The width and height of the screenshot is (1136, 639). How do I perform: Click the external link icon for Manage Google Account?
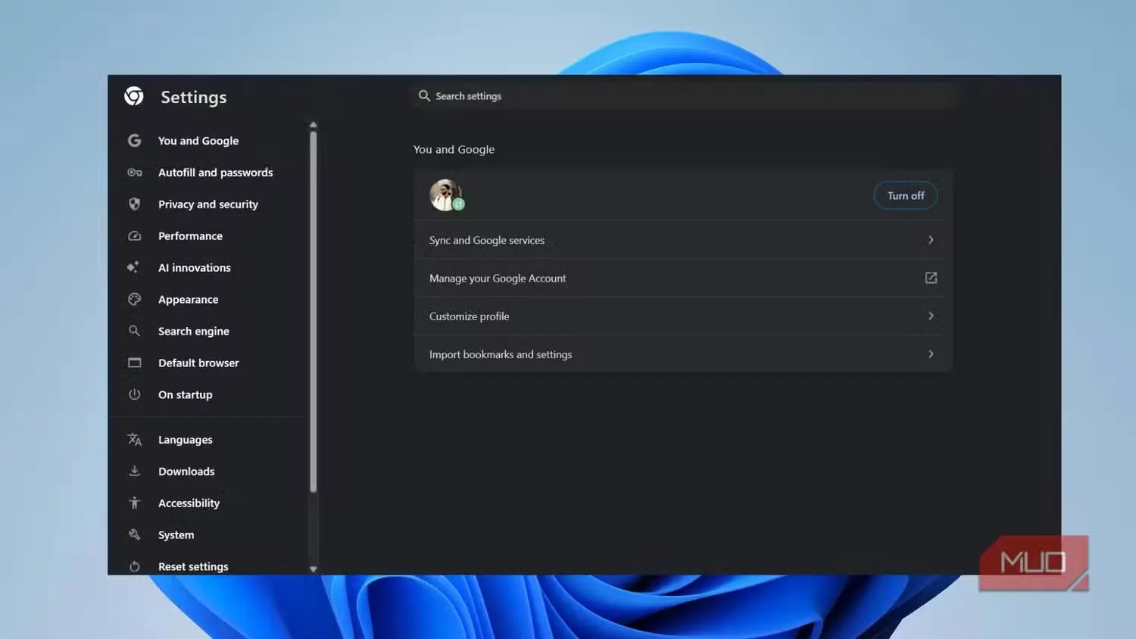[x=931, y=278]
